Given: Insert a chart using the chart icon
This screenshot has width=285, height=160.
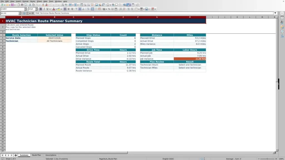Looking at the screenshot, I should coord(100,5).
